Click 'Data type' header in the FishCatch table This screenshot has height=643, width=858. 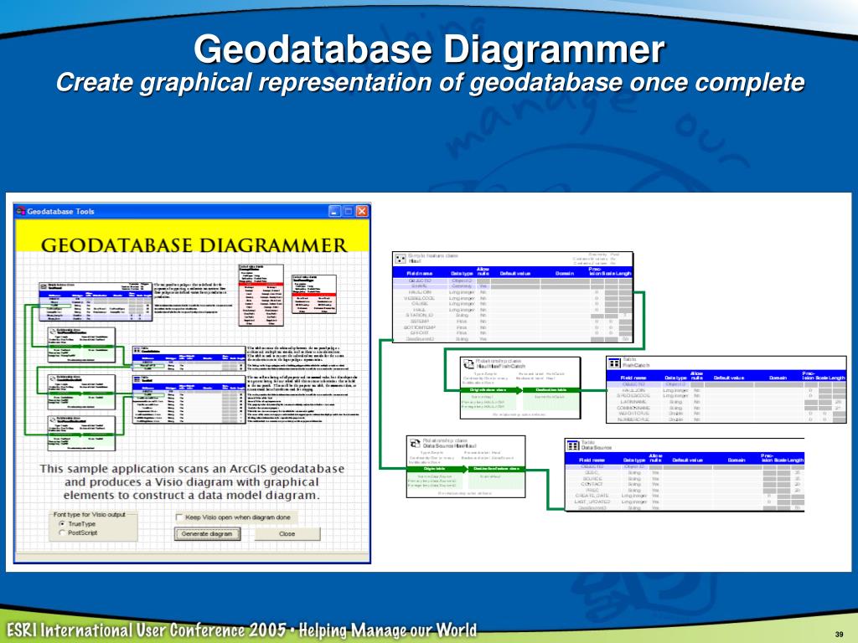coord(675,378)
